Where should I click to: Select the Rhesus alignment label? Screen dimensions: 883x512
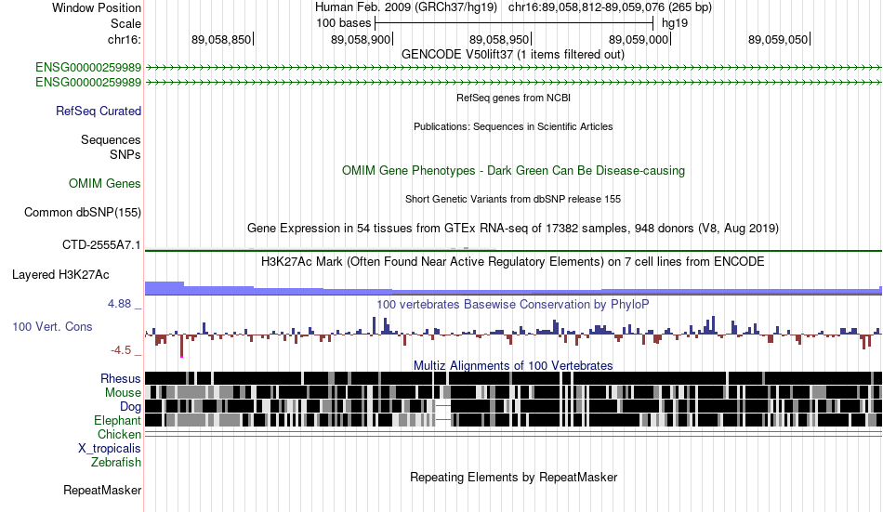point(121,378)
